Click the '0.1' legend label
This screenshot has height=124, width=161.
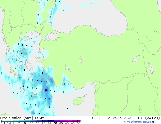coord(3,123)
